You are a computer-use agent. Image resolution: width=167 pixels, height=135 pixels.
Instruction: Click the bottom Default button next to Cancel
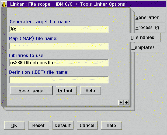(63, 125)
